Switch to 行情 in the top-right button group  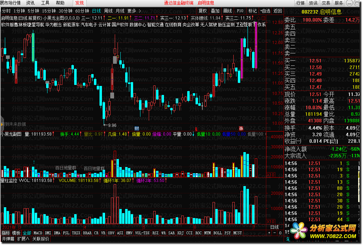coord(301,3)
